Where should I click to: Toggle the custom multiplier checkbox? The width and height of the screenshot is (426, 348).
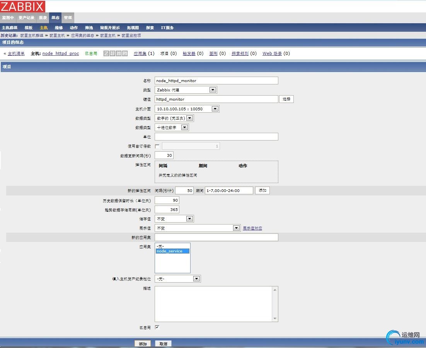157,146
